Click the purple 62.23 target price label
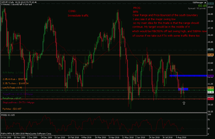Viewport: 215px width, 139px height. click(x=211, y=76)
